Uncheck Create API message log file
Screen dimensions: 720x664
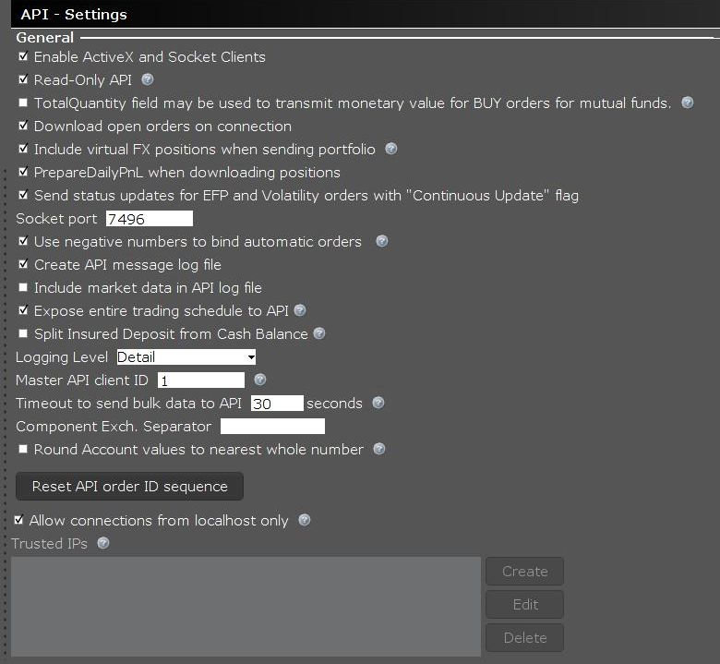click(23, 264)
